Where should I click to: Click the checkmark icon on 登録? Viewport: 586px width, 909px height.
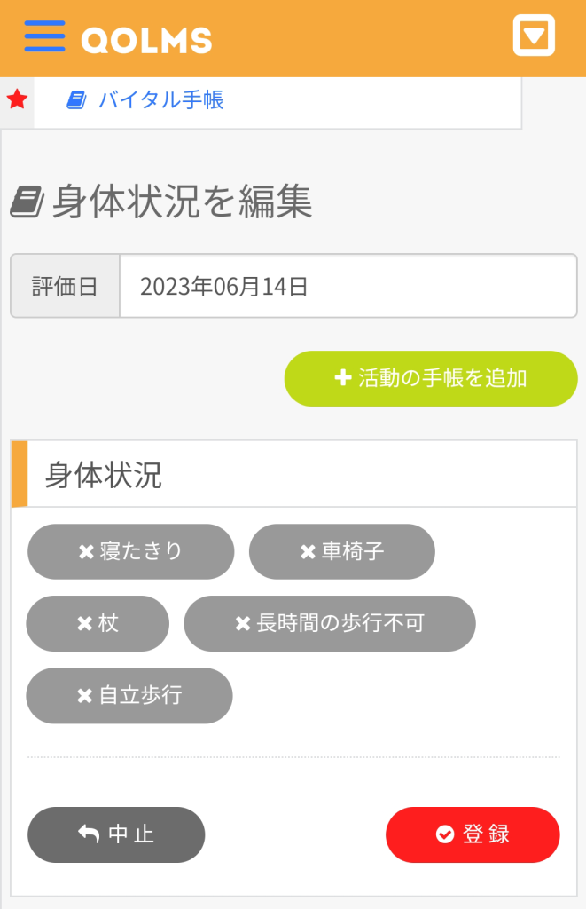click(445, 834)
